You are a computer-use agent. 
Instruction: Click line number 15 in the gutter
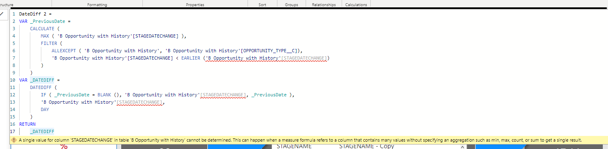point(13,117)
